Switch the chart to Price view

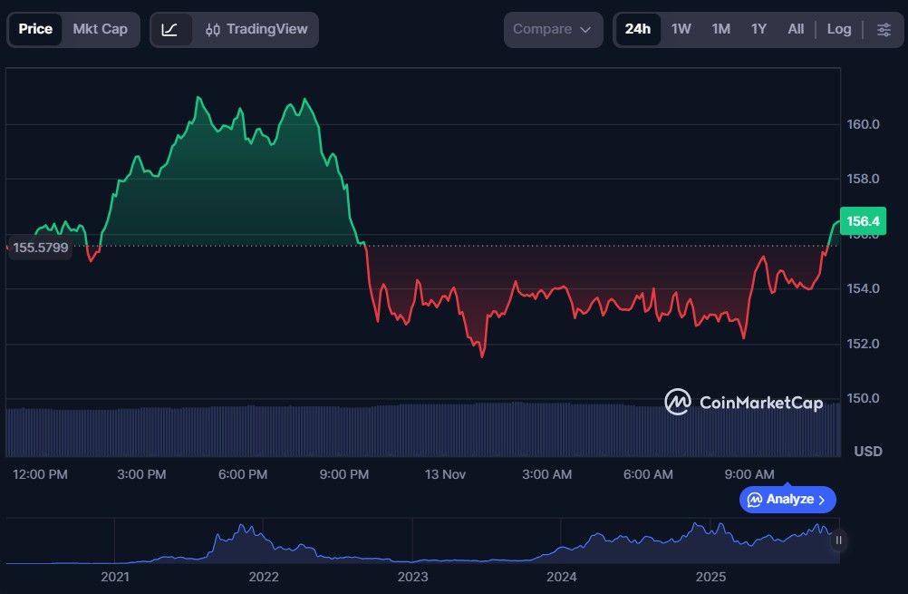click(35, 29)
